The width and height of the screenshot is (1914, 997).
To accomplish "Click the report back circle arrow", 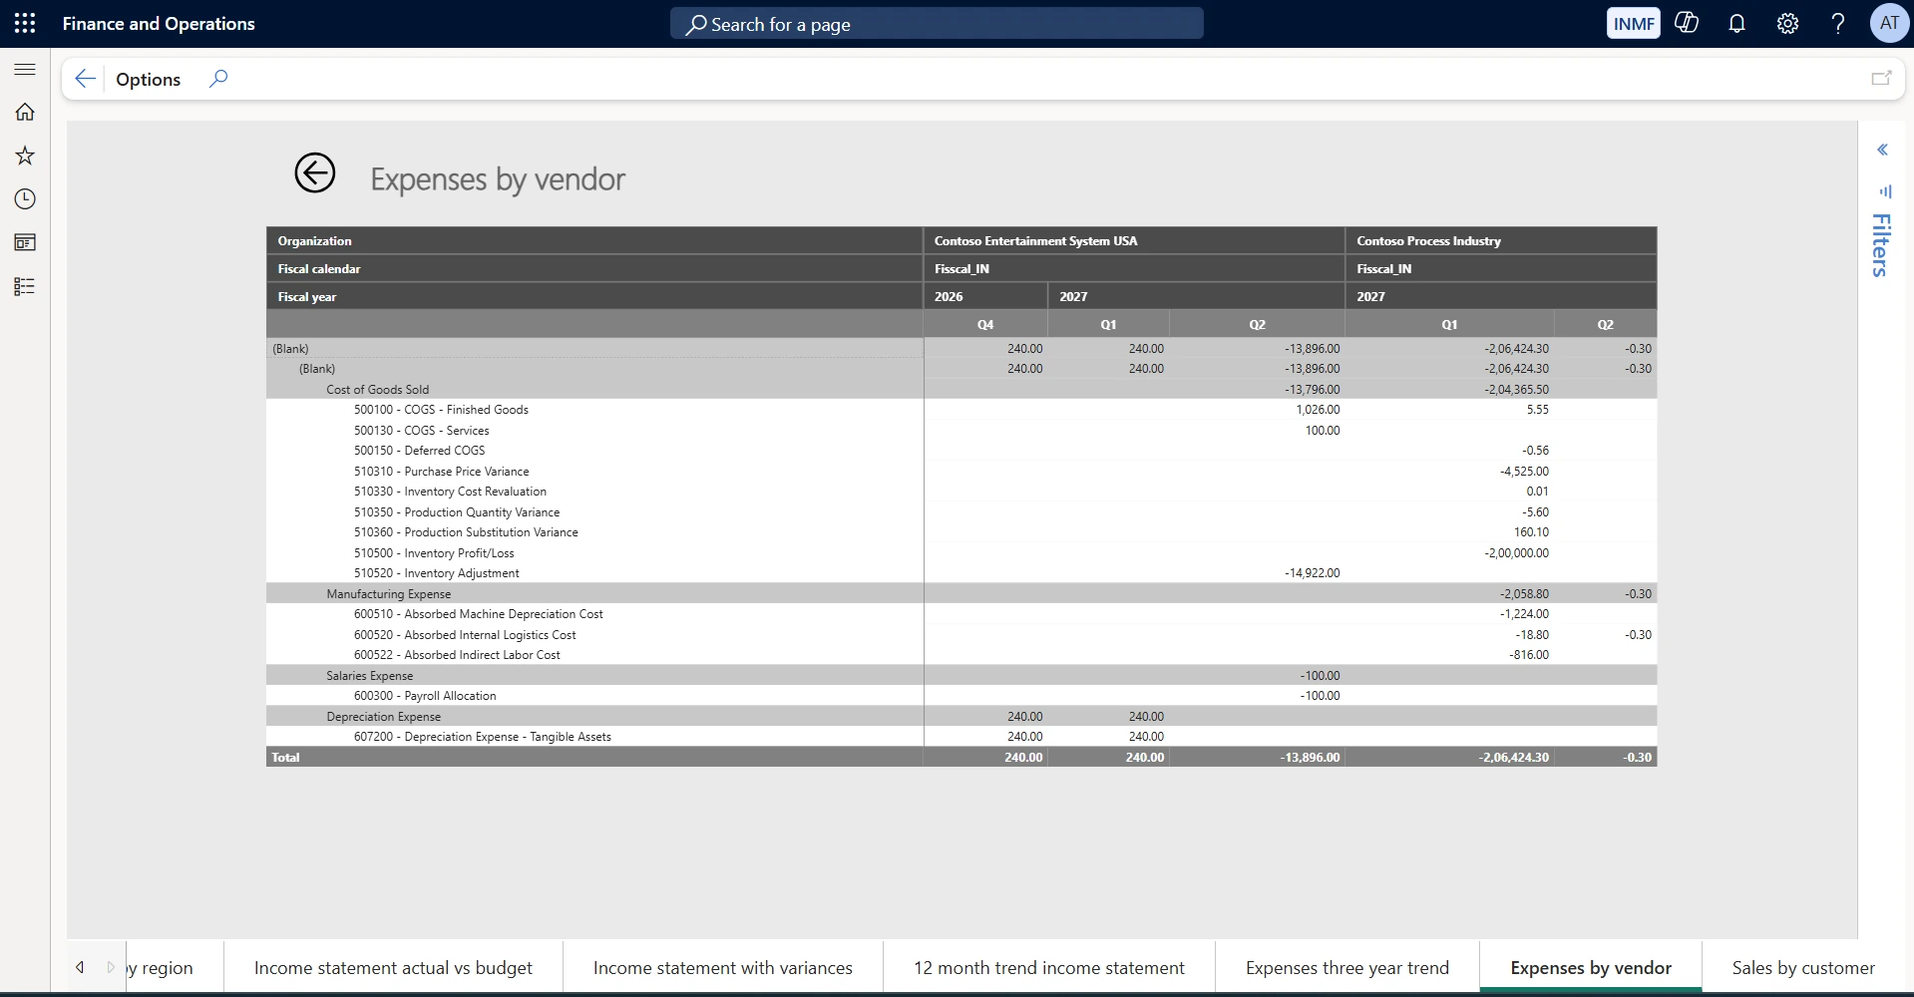I will (315, 173).
